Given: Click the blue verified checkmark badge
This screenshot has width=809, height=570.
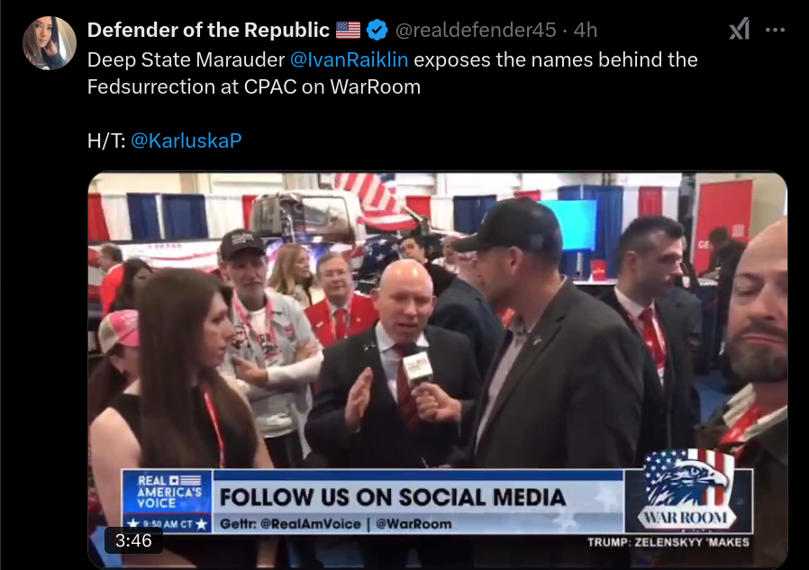Looking at the screenshot, I should click(377, 30).
